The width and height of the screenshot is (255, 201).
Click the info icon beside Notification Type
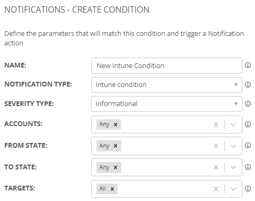tap(248, 85)
